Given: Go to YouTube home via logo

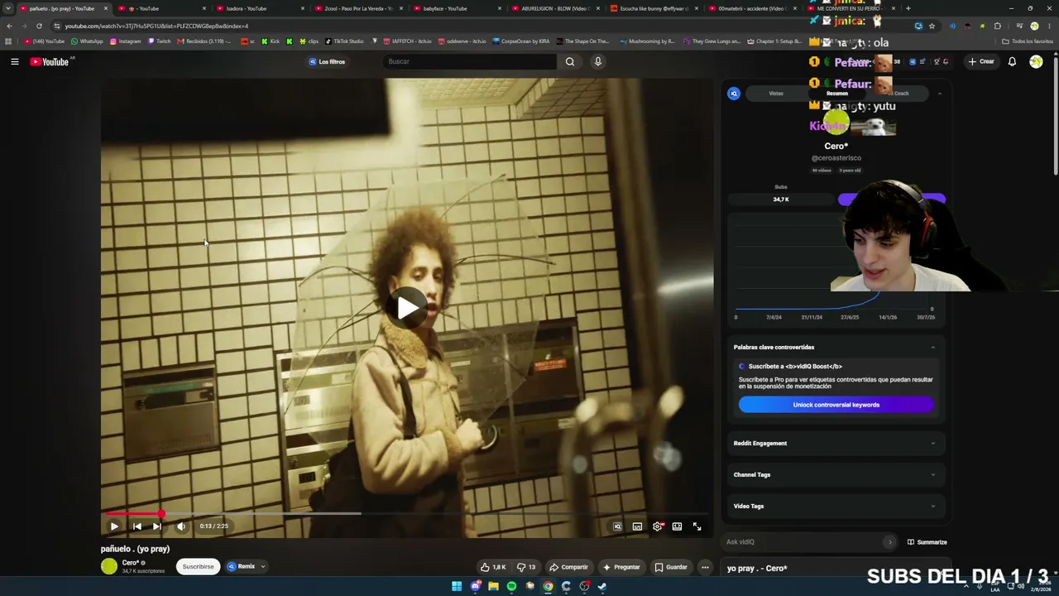Looking at the screenshot, I should pos(50,61).
